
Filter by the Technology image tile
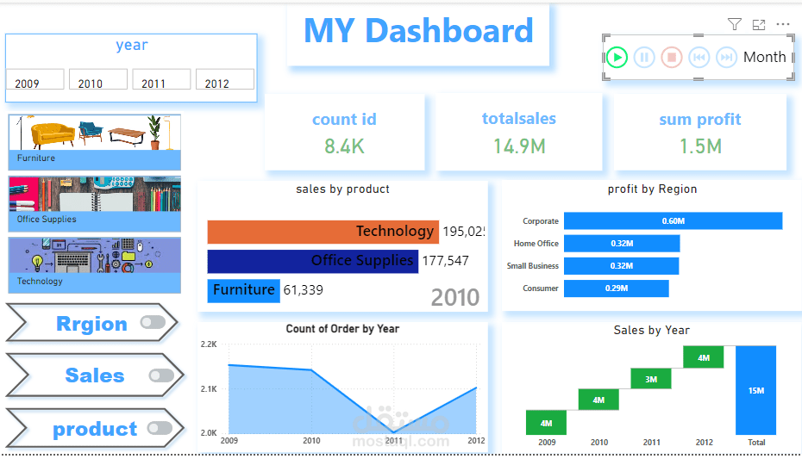95,265
